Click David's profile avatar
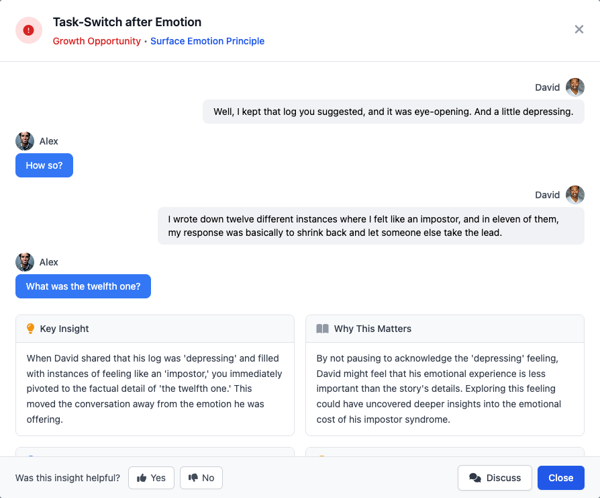 tap(575, 87)
